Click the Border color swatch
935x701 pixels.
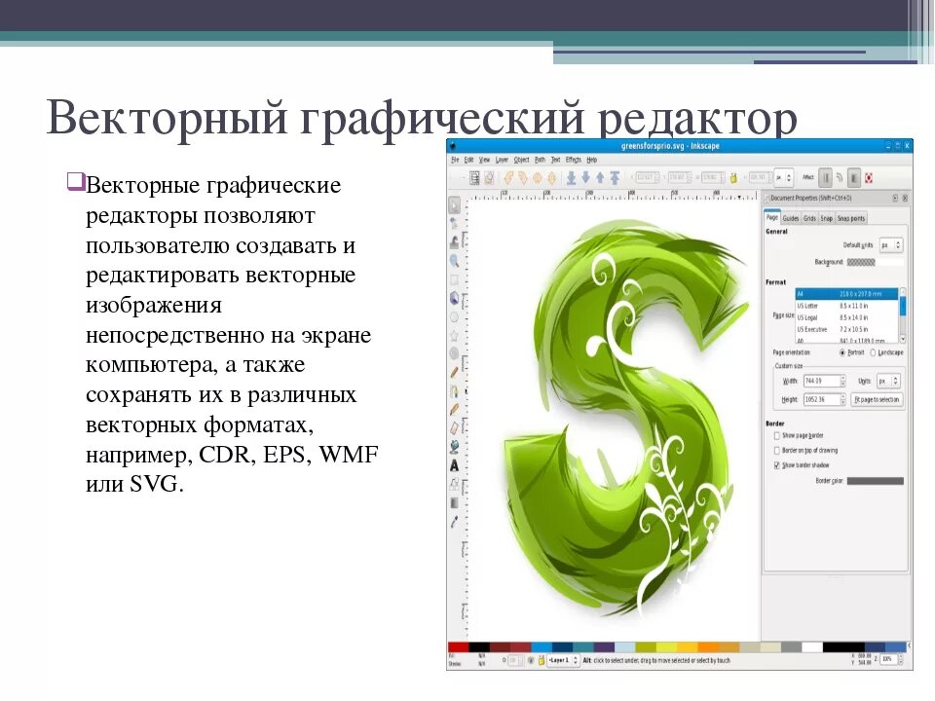[875, 481]
